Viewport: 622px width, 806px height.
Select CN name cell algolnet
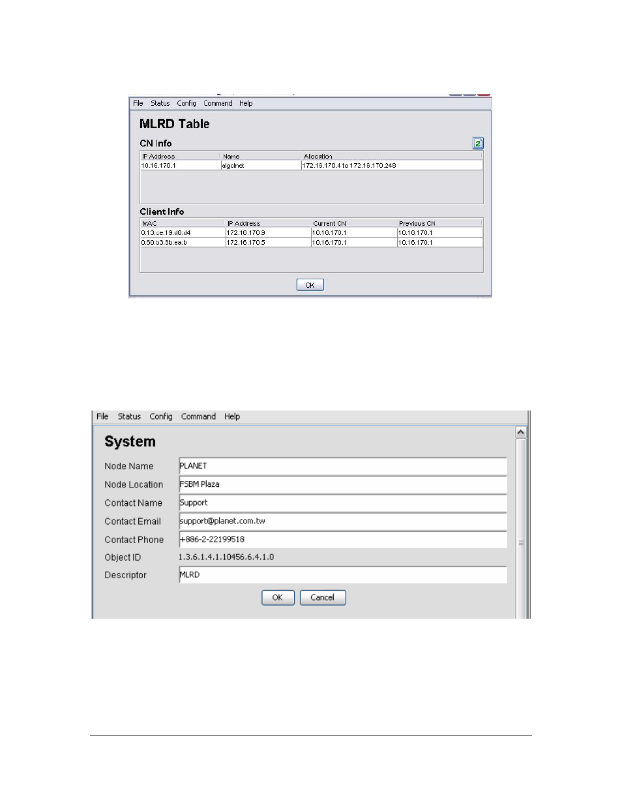pos(261,166)
